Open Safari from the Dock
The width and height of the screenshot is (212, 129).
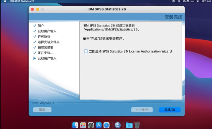click(107, 125)
